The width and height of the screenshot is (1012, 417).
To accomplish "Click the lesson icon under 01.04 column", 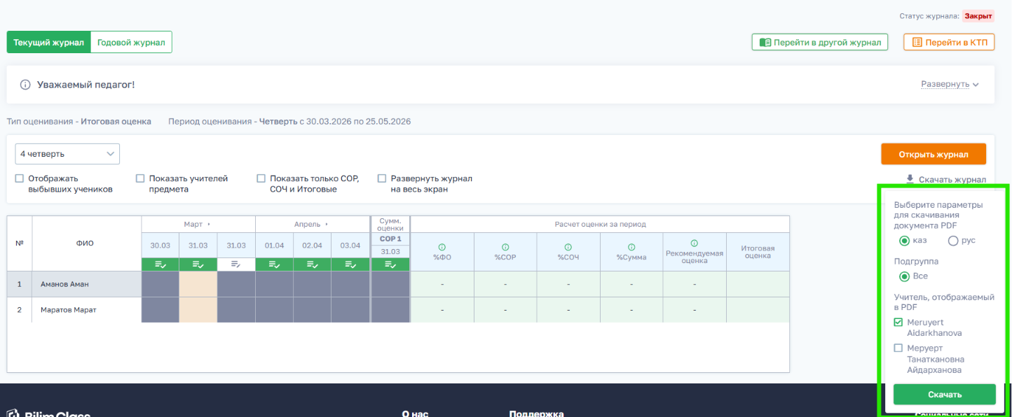I will (274, 264).
